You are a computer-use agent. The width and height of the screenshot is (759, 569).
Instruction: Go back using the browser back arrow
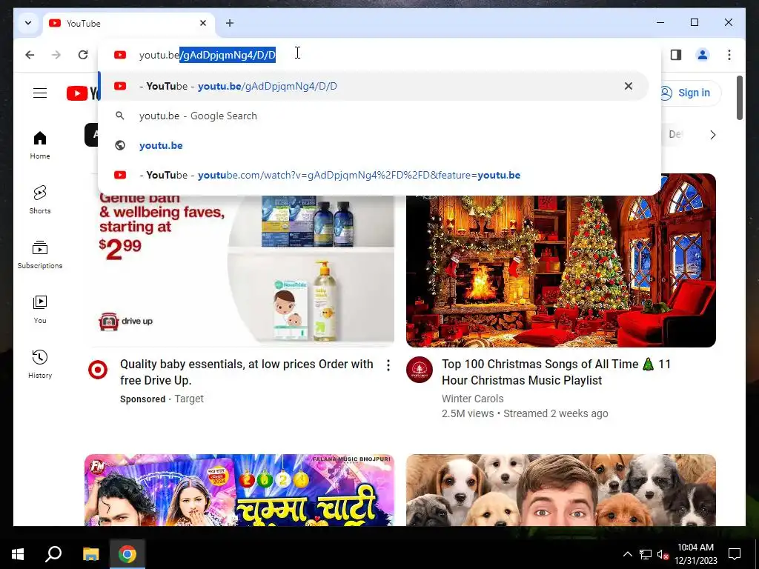[30, 55]
